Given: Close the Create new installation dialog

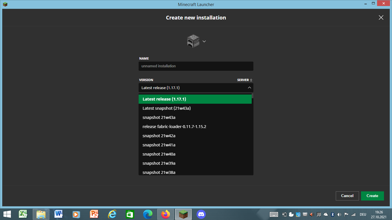Looking at the screenshot, I should (x=381, y=17).
